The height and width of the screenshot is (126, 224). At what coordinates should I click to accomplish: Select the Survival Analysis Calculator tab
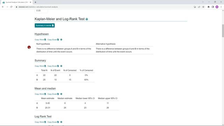(x=17, y=2)
